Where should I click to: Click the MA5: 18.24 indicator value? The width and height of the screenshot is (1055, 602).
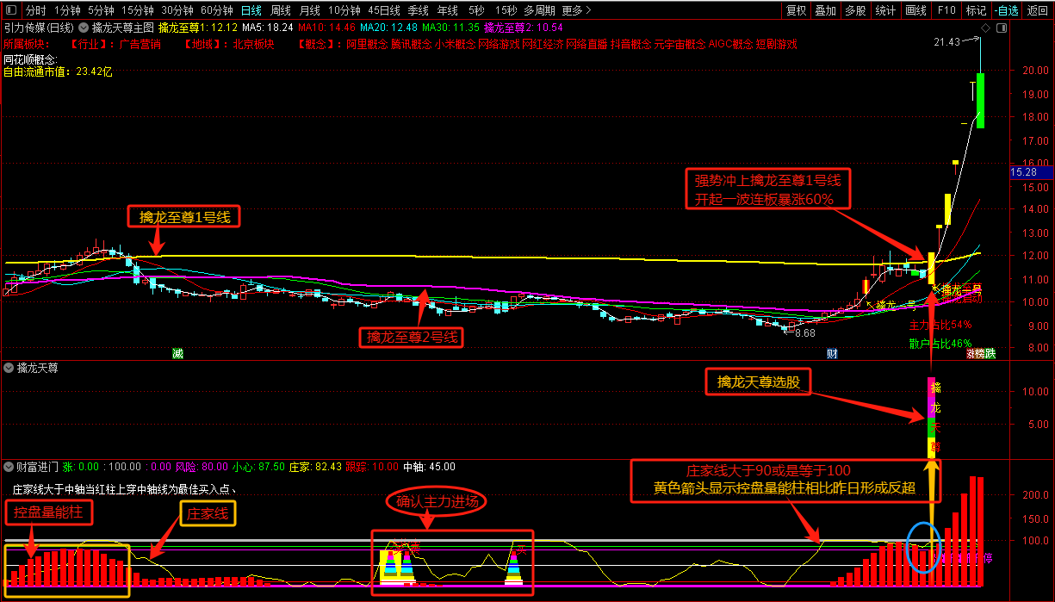[x=268, y=27]
